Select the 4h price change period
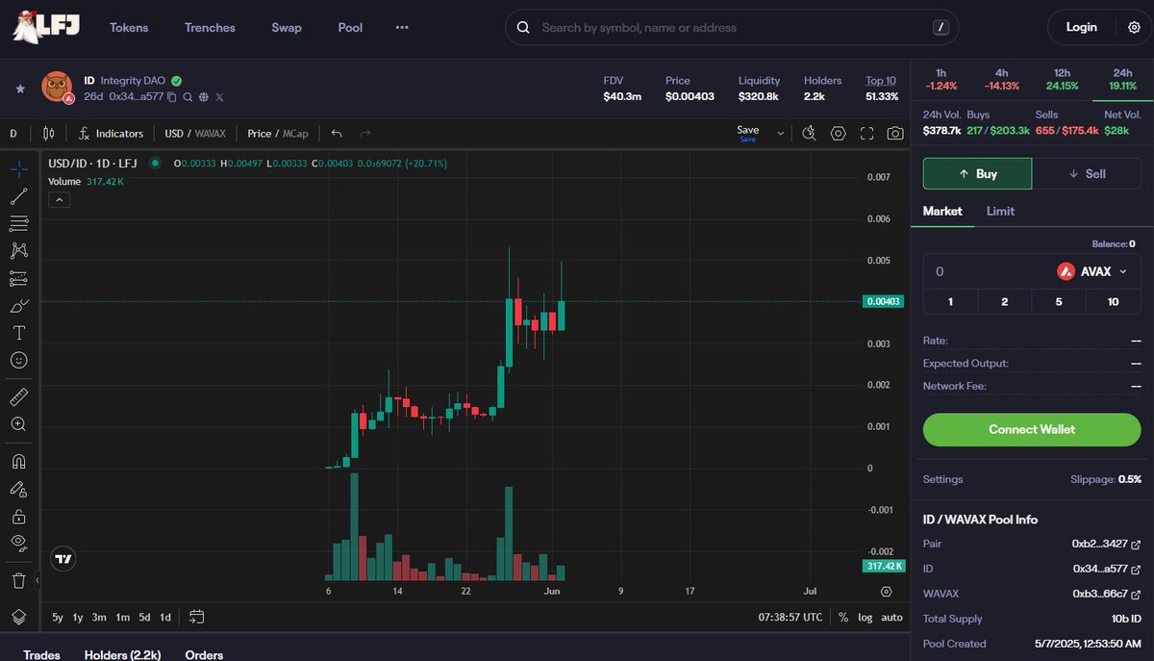This screenshot has width=1154, height=661. click(1002, 79)
